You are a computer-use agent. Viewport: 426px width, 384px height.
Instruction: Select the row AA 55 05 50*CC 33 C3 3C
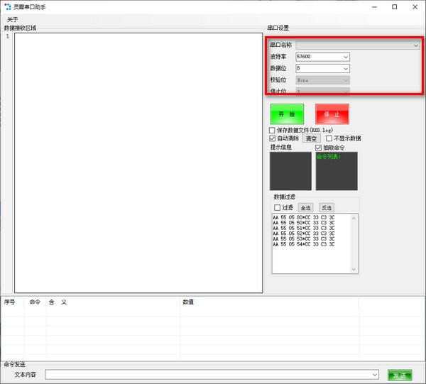pos(304,223)
